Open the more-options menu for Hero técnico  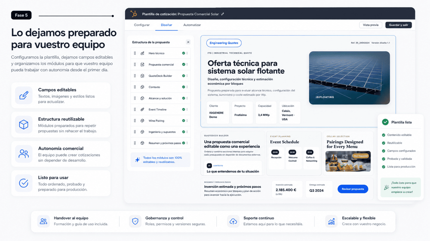pyautogui.click(x=187, y=53)
